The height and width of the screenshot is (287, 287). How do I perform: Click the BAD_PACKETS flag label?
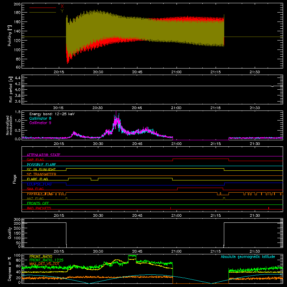pyautogui.click(x=39, y=208)
